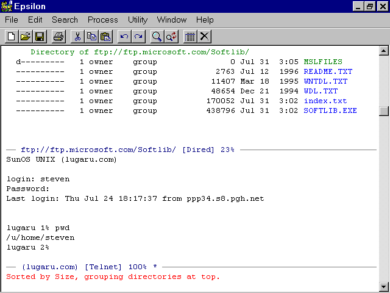390x293 pixels.
Task: Open the Help menu
Action: tap(205, 20)
